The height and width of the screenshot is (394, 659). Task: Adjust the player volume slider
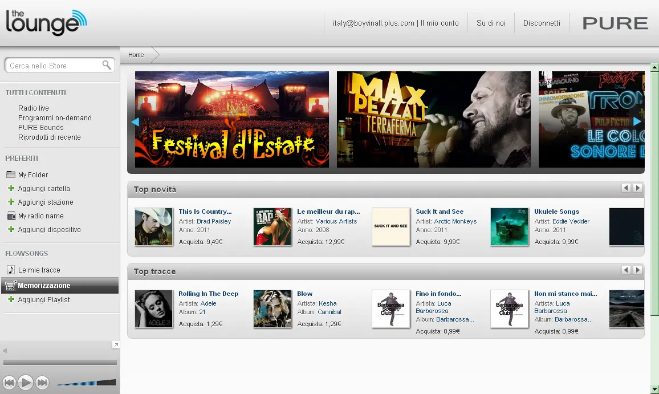[x=86, y=383]
